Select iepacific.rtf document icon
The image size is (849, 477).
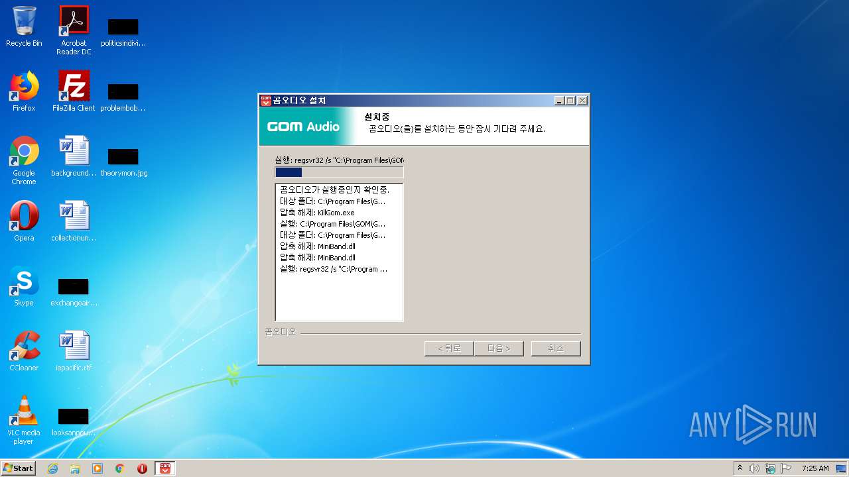tap(74, 351)
